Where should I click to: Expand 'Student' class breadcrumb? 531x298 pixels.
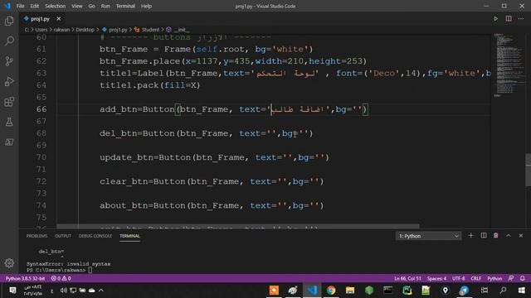[x=150, y=30]
